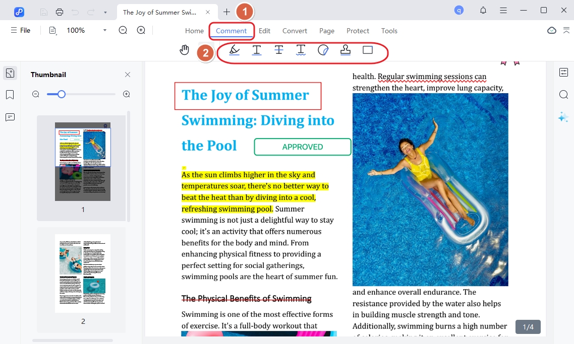The height and width of the screenshot is (344, 574).
Task: Select the Strikethrough text tool
Action: pyautogui.click(x=278, y=50)
